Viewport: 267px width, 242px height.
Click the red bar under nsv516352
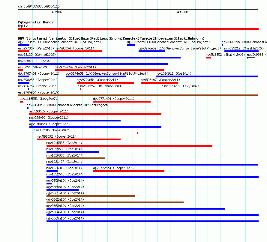tap(208, 58)
